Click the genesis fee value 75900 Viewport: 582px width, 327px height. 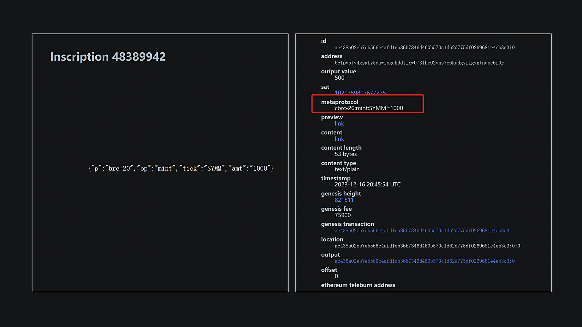[343, 215]
